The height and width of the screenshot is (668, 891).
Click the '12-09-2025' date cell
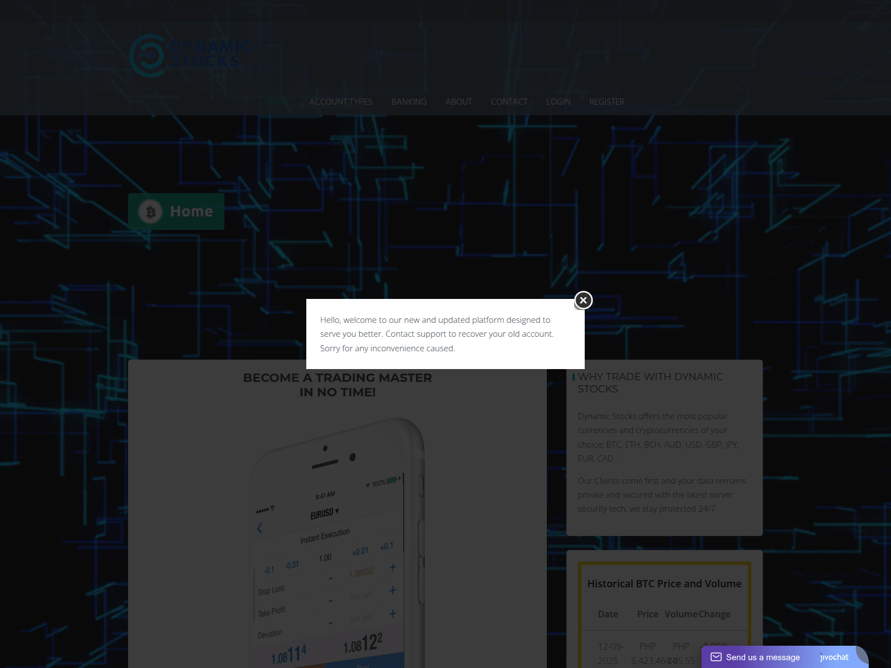(x=610, y=654)
